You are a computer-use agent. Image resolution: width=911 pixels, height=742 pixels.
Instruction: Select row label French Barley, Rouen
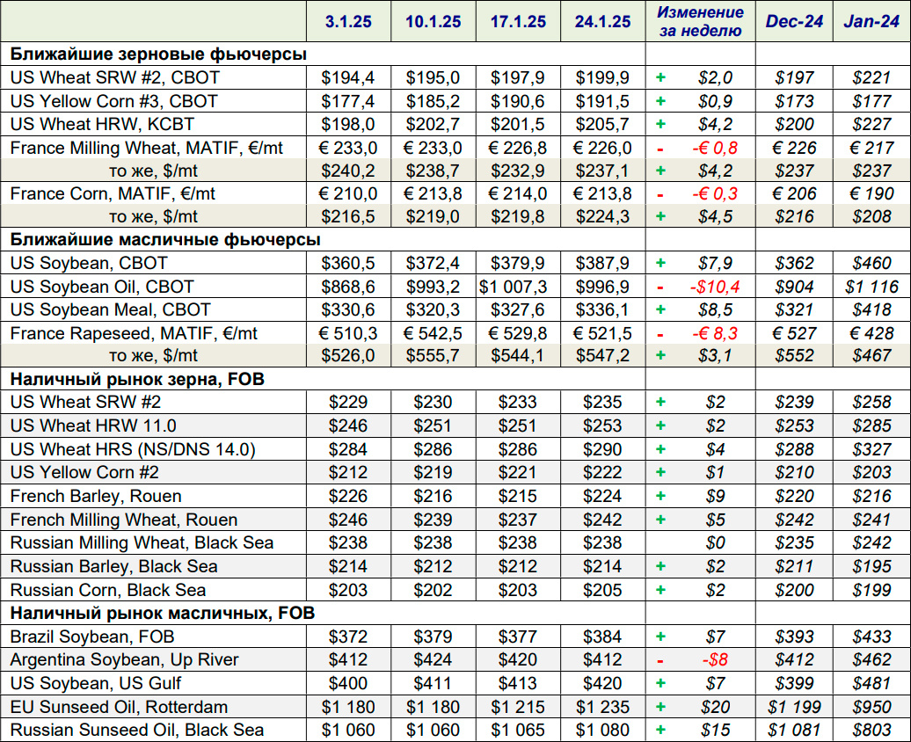coord(96,496)
